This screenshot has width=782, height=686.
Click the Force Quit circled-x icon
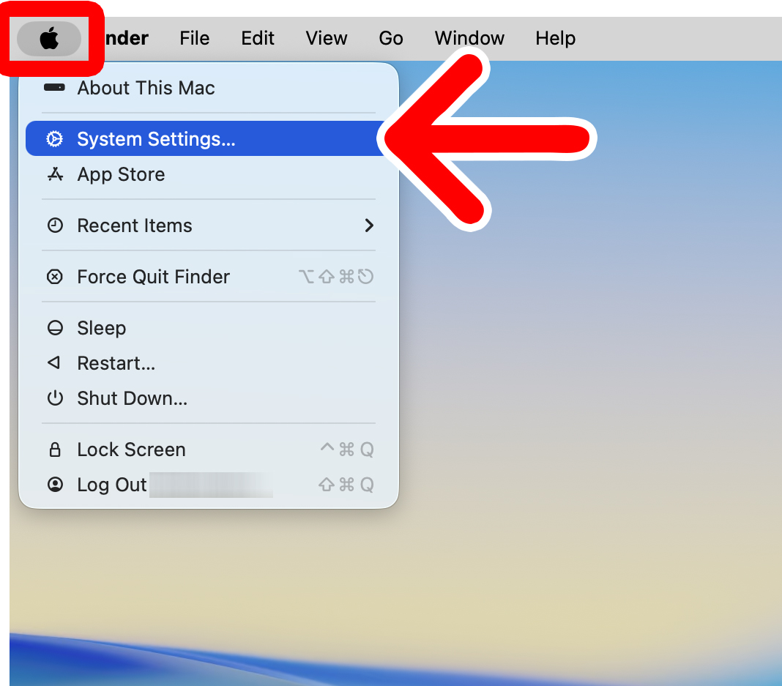click(55, 277)
